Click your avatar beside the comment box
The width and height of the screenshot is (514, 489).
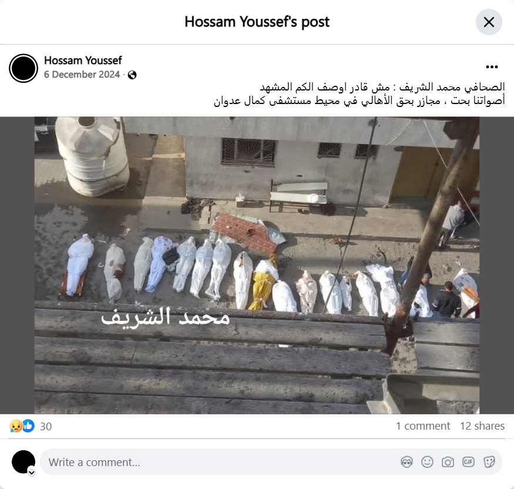(23, 462)
